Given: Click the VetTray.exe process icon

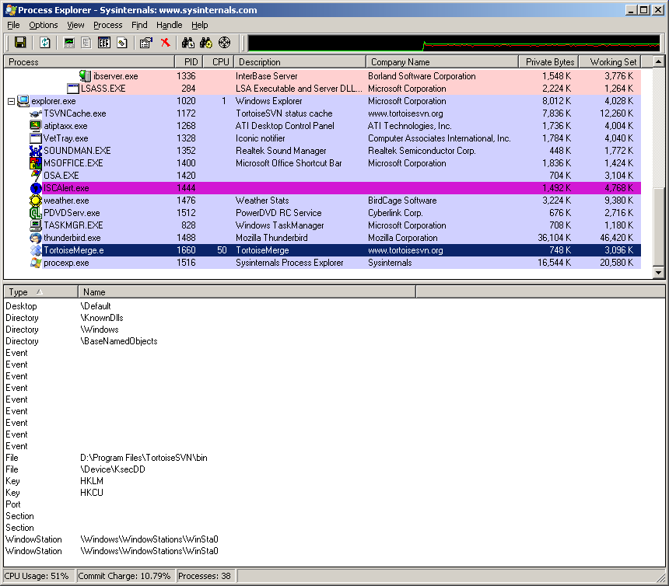Looking at the screenshot, I should pyautogui.click(x=36, y=138).
